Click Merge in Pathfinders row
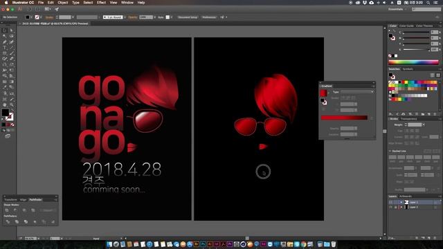 (26, 221)
